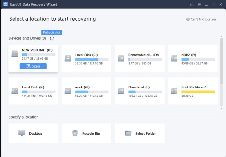Click the scrollbar up arrow
The width and height of the screenshot is (226, 157).
coord(221,37)
